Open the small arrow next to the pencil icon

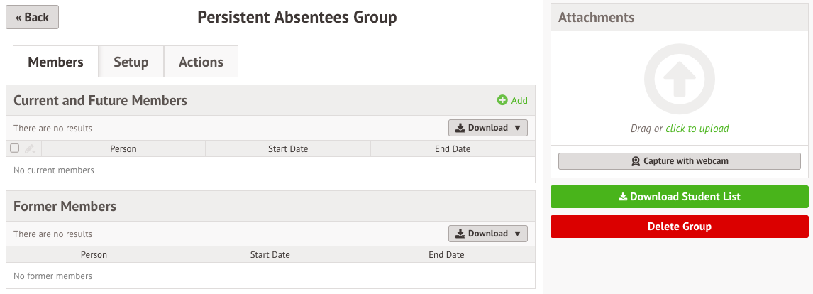(34, 151)
